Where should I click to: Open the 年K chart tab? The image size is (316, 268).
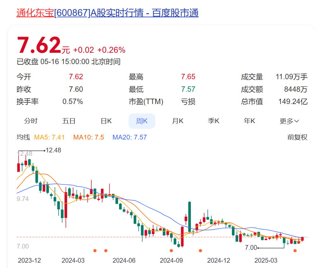(x=250, y=121)
